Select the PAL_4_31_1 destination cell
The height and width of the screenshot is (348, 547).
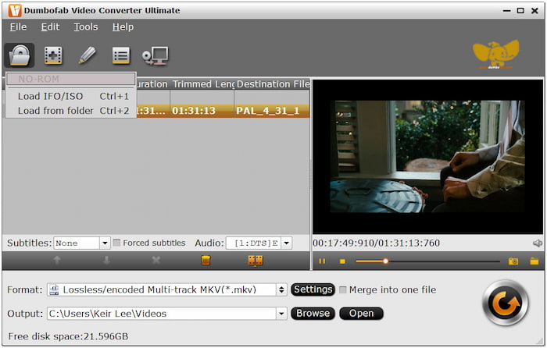pos(272,111)
